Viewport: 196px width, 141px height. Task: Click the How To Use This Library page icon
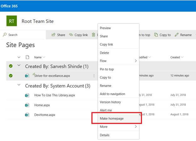tap(27, 95)
